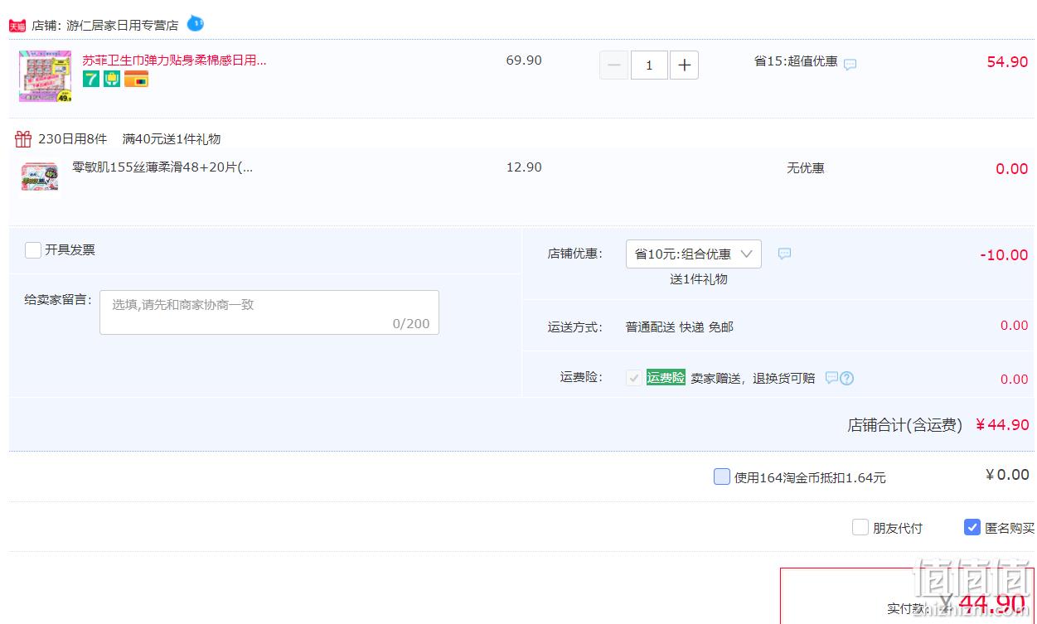
Task: Click the item price 54.90
Action: [1007, 62]
